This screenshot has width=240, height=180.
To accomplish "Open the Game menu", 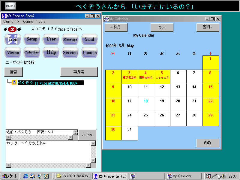I will (x=28, y=22).
